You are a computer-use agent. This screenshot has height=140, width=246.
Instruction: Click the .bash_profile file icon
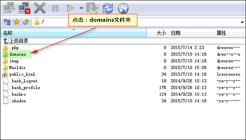(x=6, y=88)
